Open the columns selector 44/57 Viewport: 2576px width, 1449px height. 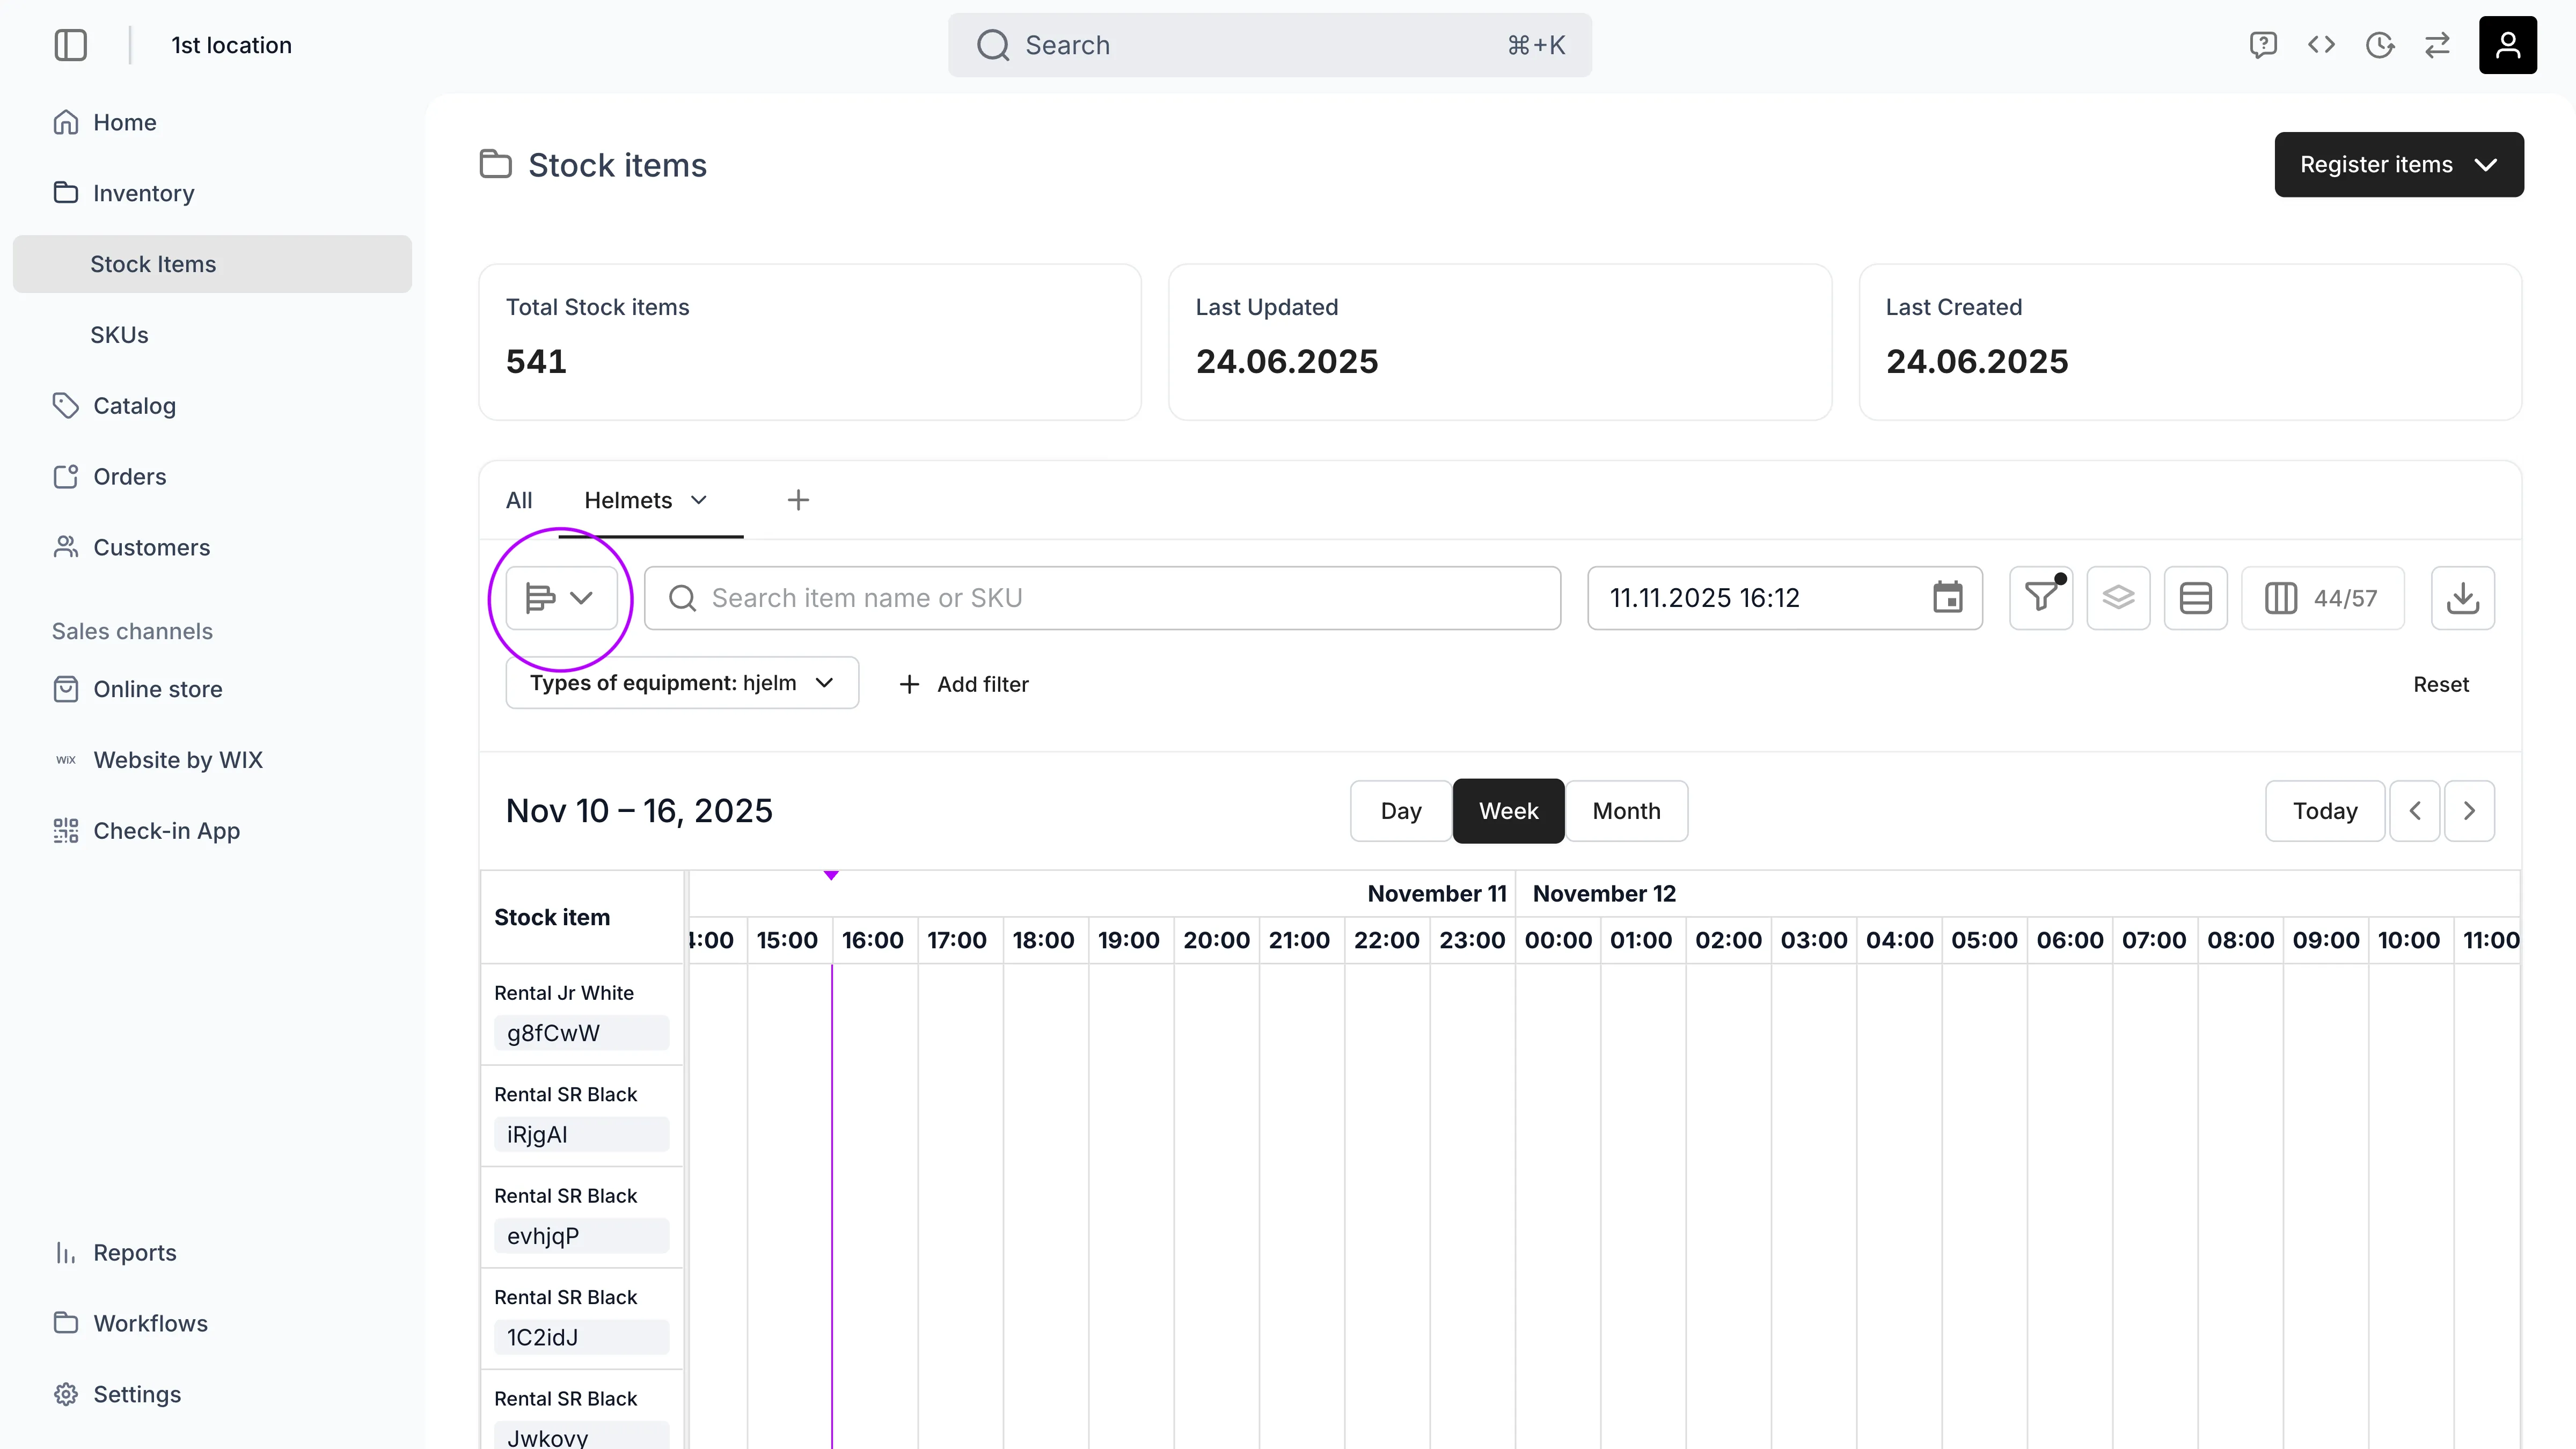tap(2322, 598)
